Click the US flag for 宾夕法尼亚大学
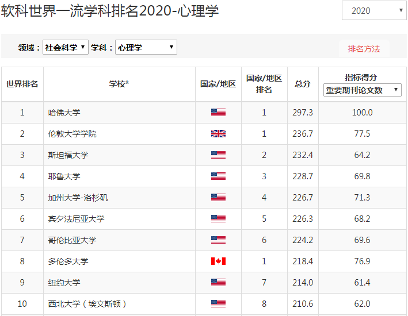408x316 pixels. coord(218,219)
